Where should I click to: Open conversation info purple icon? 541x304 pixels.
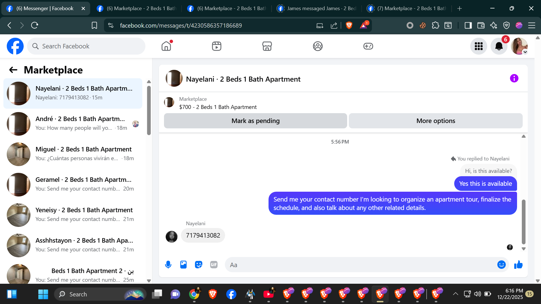tap(514, 78)
